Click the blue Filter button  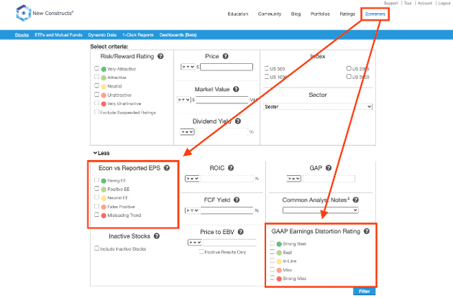tap(364, 292)
